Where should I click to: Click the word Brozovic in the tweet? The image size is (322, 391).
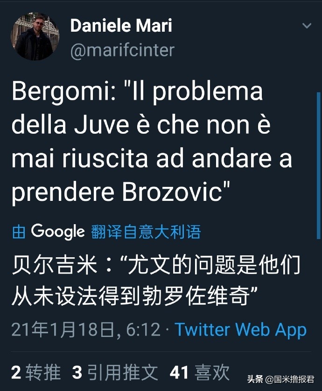click(x=172, y=192)
